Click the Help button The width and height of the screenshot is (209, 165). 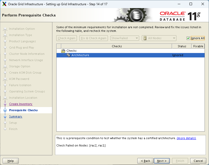pyautogui.click(x=10, y=161)
